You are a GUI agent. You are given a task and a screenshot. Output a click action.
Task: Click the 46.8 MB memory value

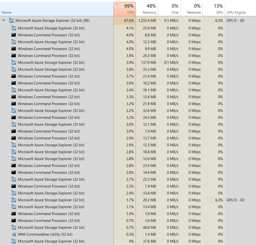pyautogui.click(x=149, y=227)
